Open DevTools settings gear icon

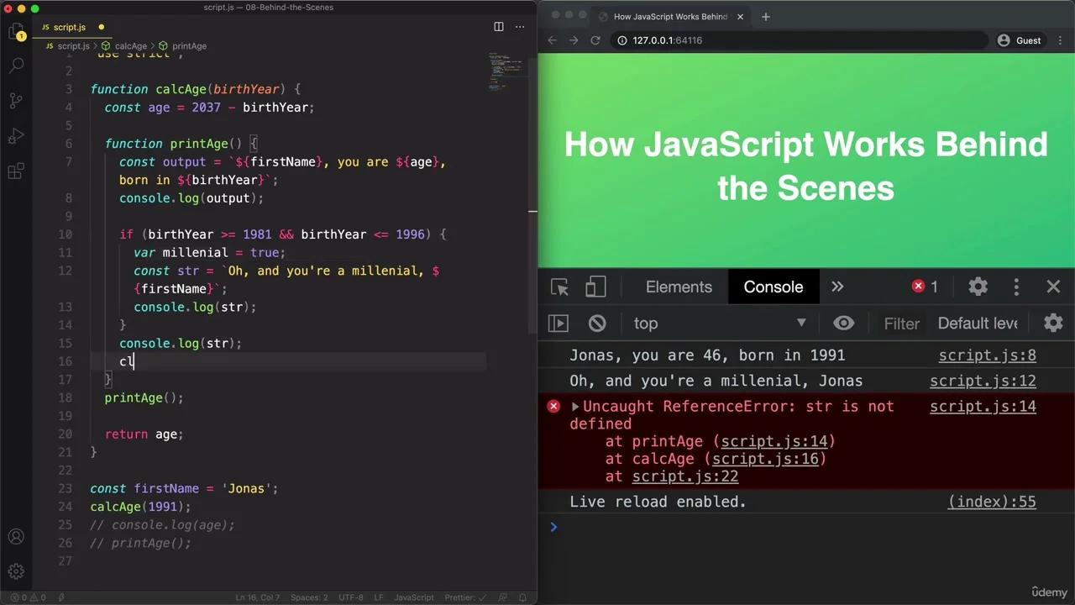(978, 287)
